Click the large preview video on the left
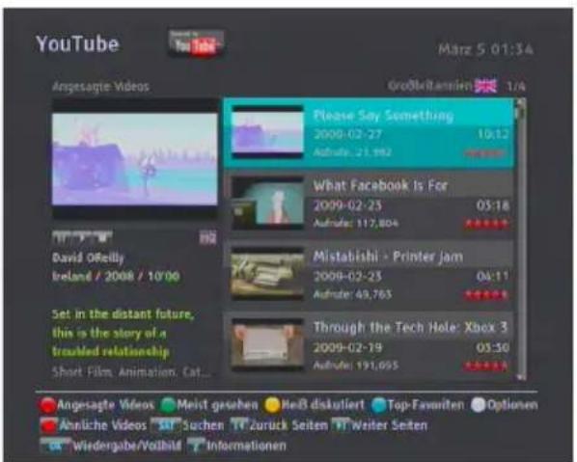 pos(135,158)
